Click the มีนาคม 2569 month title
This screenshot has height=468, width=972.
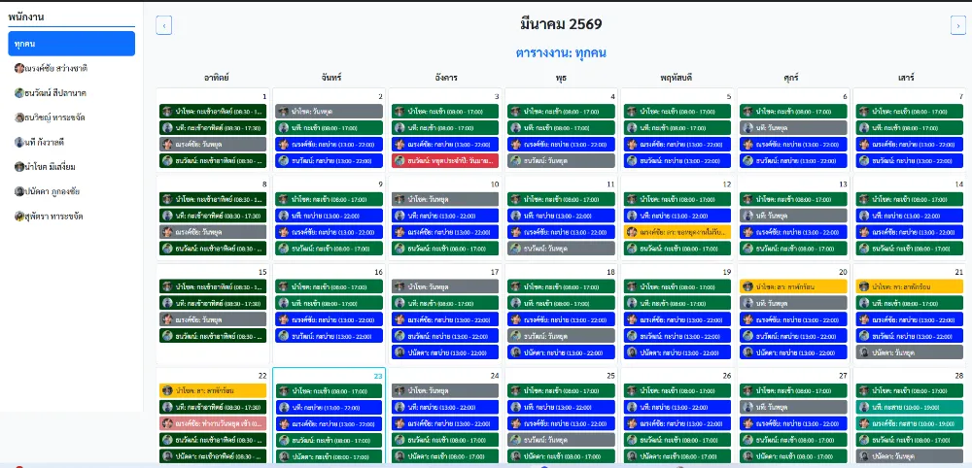tap(561, 25)
